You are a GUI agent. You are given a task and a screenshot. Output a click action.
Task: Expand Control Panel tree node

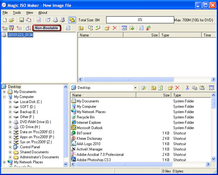click(x=10, y=147)
